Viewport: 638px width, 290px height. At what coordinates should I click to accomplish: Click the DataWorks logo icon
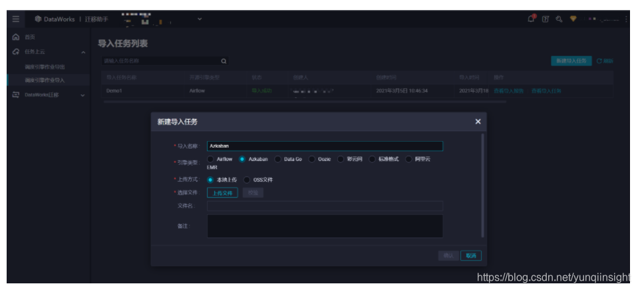pyautogui.click(x=38, y=19)
